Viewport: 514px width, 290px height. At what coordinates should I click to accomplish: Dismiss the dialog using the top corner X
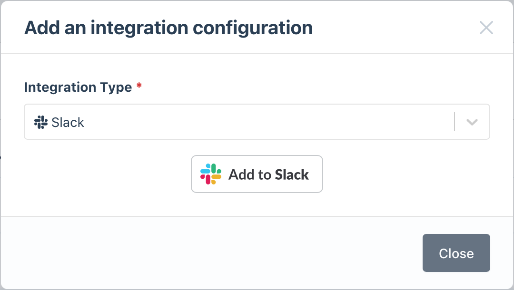tap(486, 28)
